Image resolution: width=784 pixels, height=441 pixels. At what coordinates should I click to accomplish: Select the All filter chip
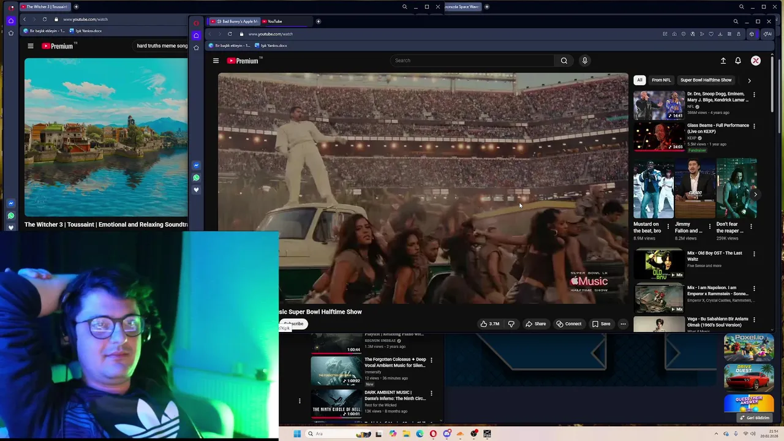639,80
